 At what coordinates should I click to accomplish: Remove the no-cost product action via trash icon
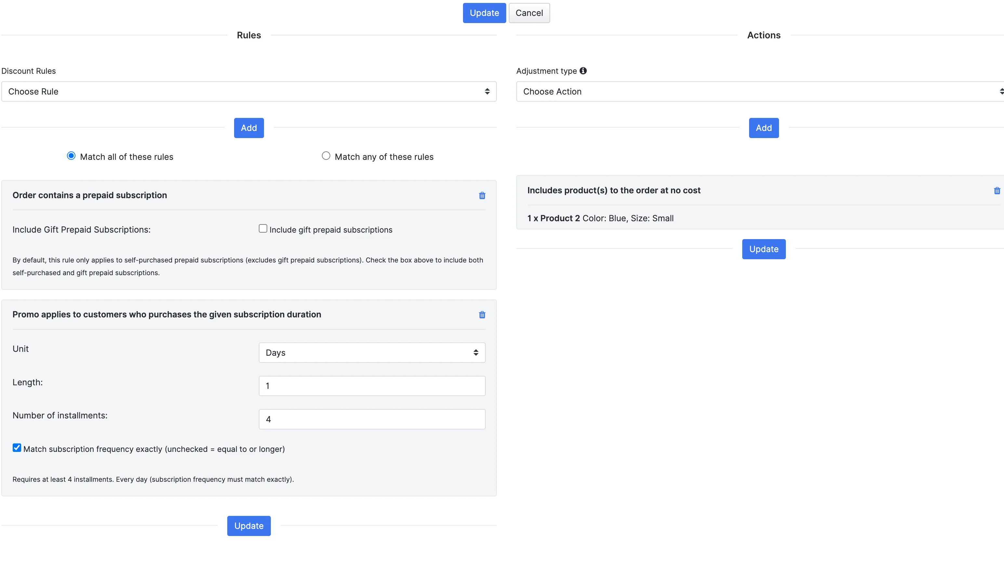pos(997,191)
